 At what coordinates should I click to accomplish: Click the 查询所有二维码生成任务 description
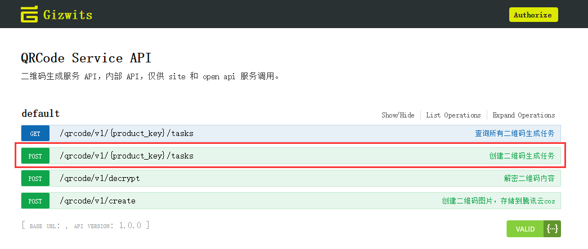coord(515,133)
